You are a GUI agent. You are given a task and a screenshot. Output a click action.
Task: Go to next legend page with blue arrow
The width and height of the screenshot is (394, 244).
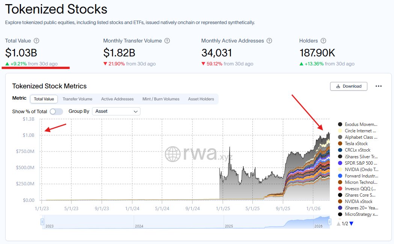[x=351, y=224]
